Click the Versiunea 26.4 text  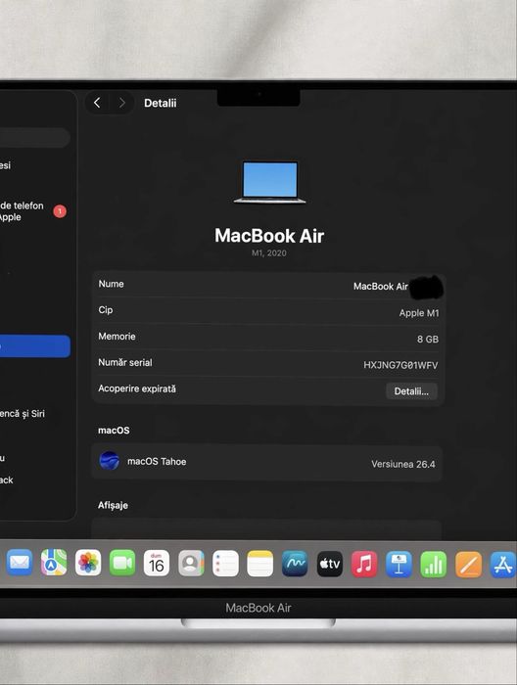pos(403,464)
